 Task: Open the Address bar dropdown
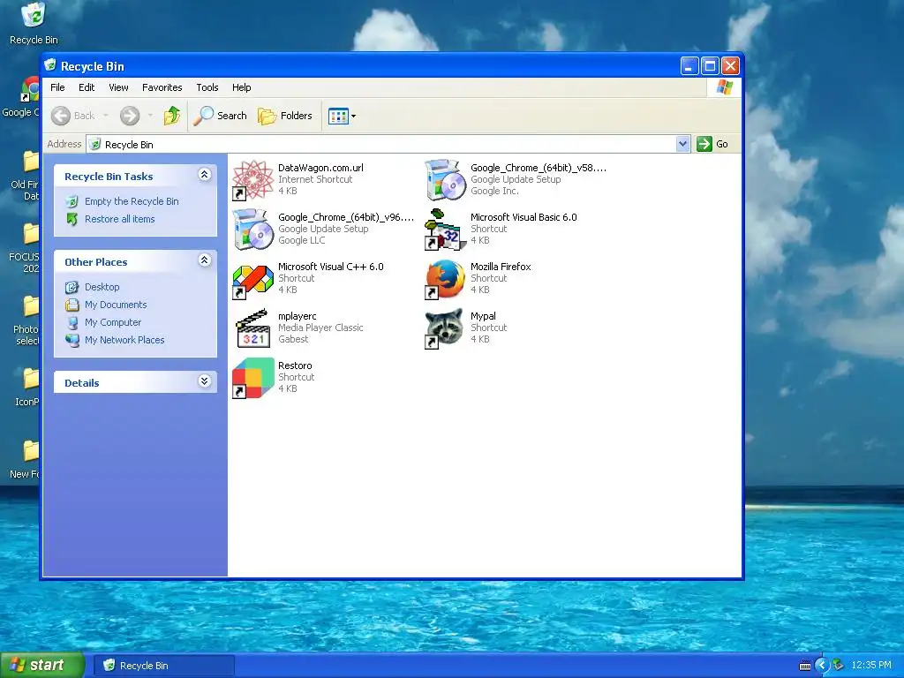(x=682, y=144)
